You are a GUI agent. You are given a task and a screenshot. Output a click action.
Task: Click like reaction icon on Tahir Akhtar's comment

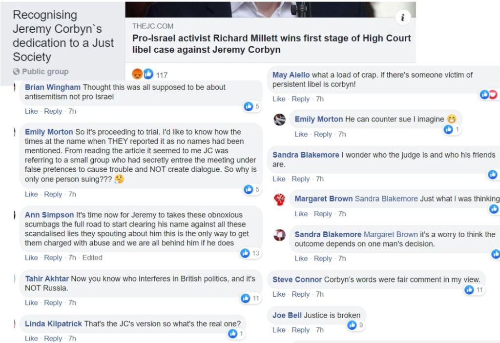pos(246,298)
